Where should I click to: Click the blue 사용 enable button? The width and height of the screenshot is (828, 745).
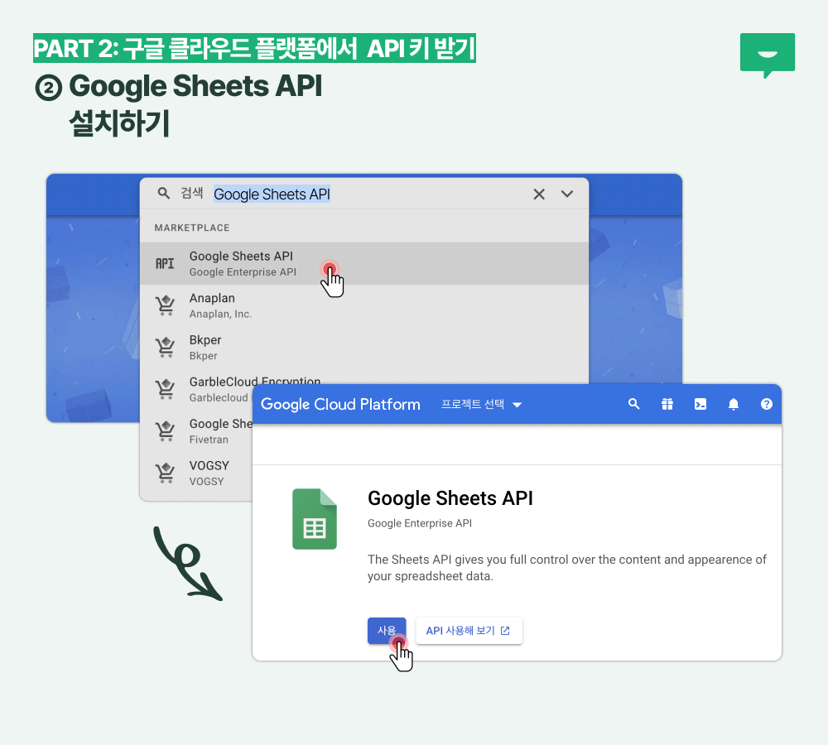(x=387, y=631)
